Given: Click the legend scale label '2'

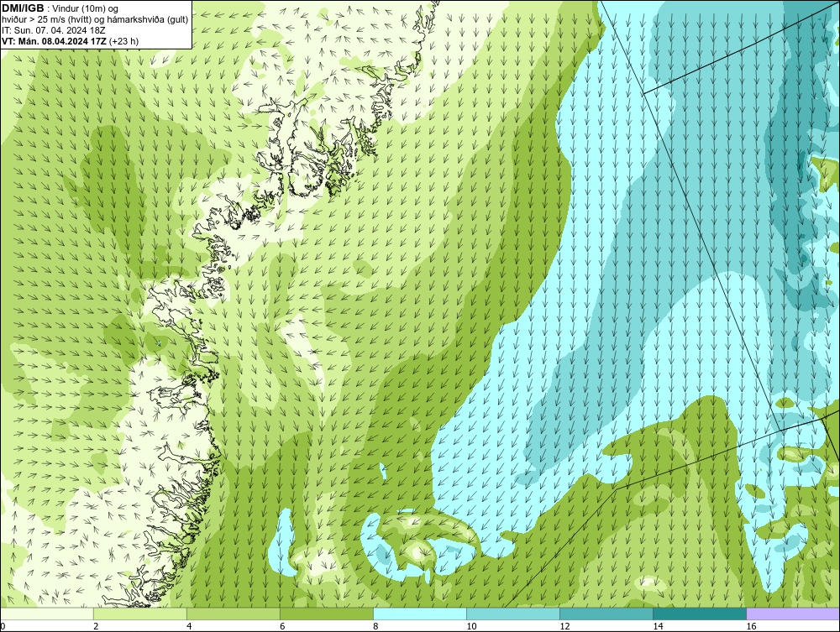Looking at the screenshot, I should 96,627.
